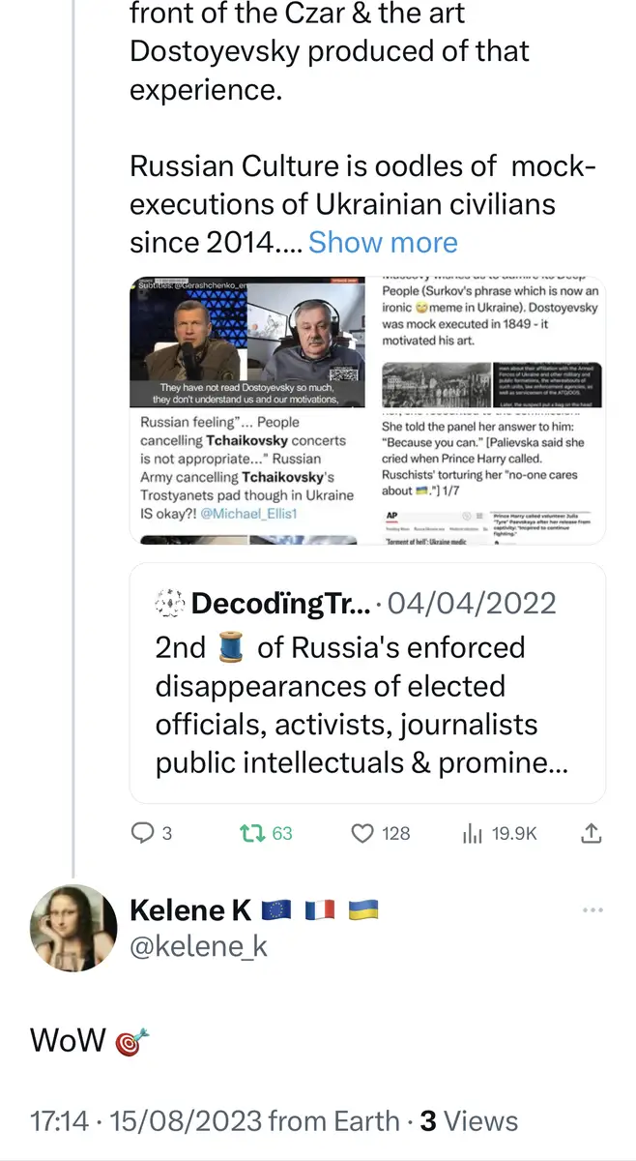
Task: Click the reply comment icon
Action: tap(143, 832)
